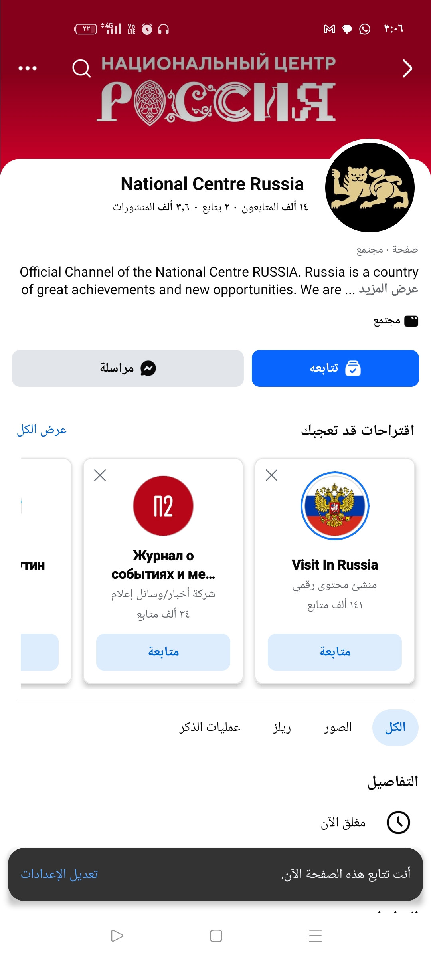Viewport: 431px width, 958px height.
Task: Follow the П2 journal page via متابعة
Action: tap(163, 652)
